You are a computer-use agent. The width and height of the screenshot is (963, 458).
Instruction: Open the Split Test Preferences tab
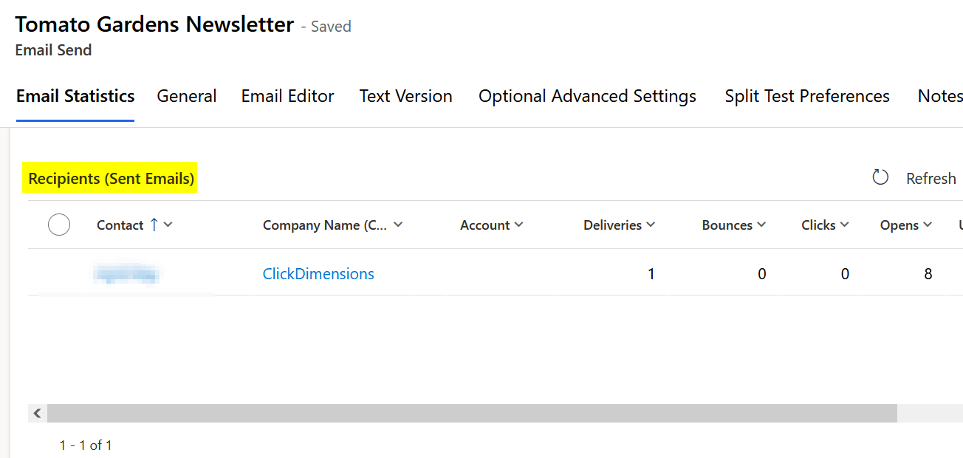coord(807,96)
